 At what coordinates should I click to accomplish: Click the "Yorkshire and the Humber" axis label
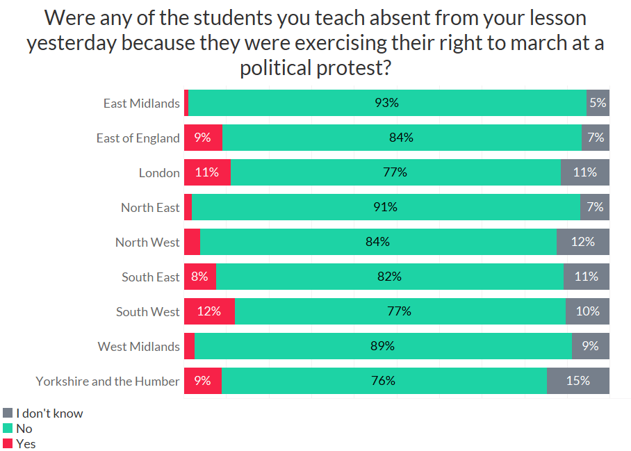[108, 381]
